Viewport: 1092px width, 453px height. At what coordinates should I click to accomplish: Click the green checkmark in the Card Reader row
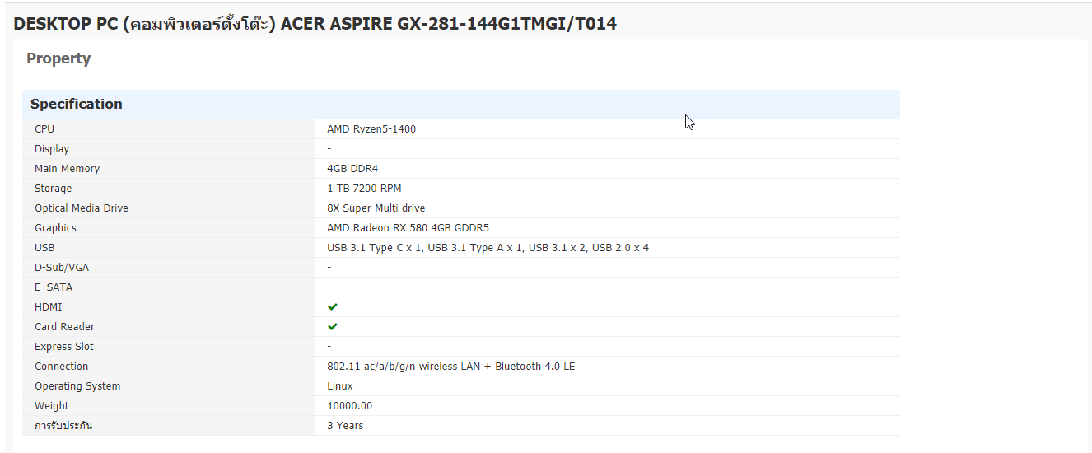pos(333,326)
